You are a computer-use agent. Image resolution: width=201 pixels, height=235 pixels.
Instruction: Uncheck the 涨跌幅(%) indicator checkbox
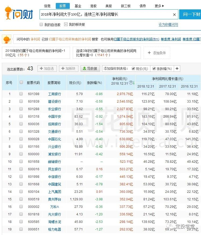154,69
